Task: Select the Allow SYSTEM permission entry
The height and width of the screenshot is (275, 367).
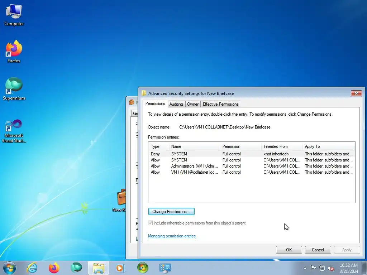Action: point(252,160)
